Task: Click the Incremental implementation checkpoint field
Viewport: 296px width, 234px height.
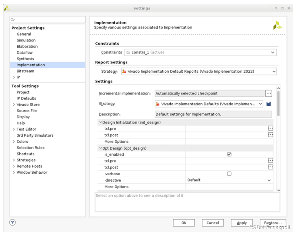Action: 209,93
